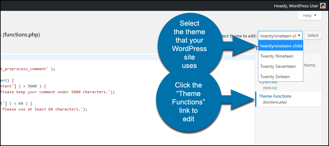
Task: Click the (style.css) file name label
Action: coord(270,88)
